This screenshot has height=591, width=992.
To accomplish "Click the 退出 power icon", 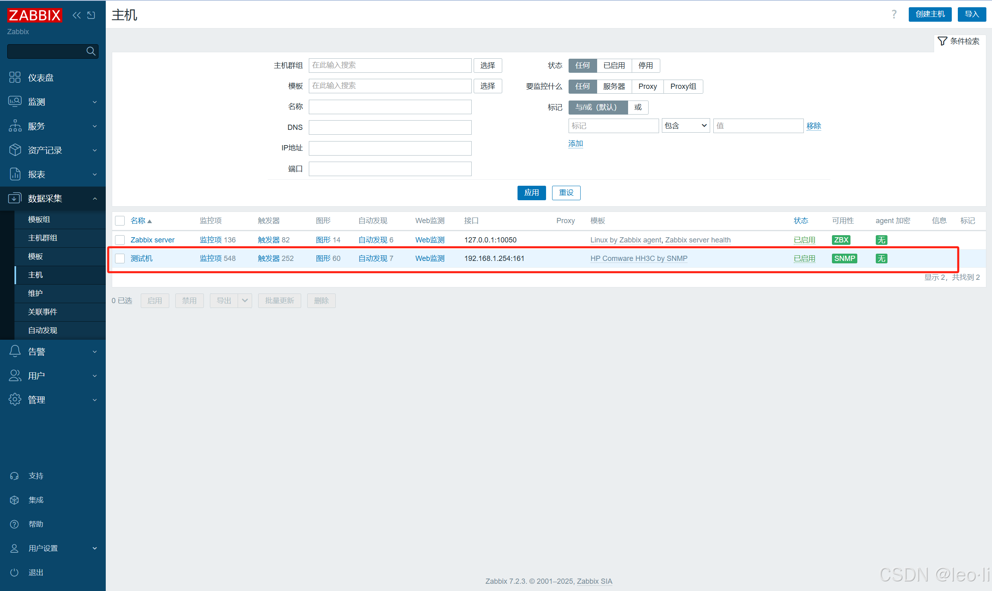I will coord(14,572).
